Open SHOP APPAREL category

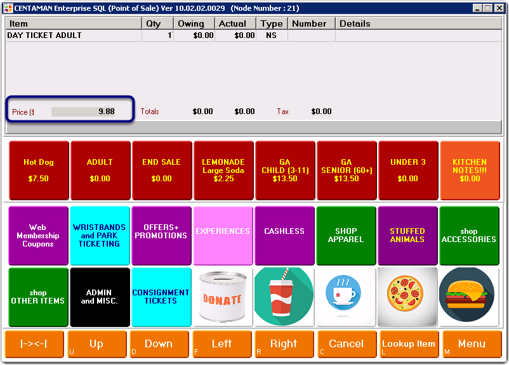(x=346, y=236)
